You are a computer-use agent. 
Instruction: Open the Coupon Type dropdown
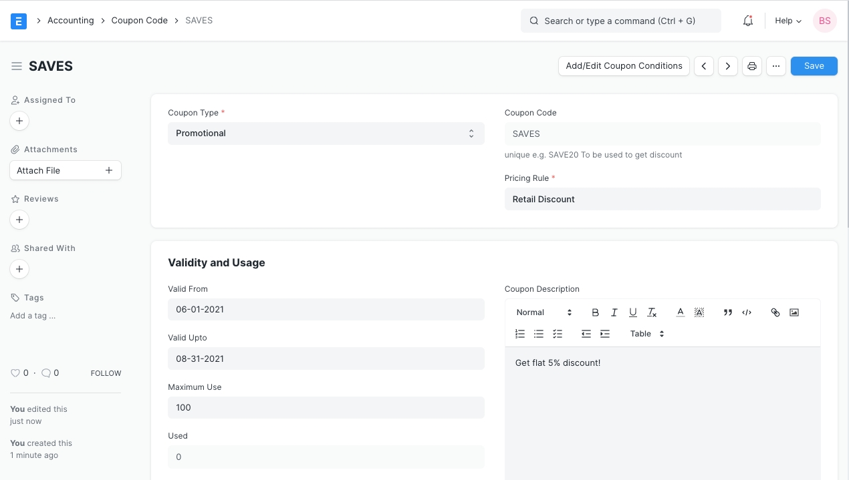pos(326,134)
